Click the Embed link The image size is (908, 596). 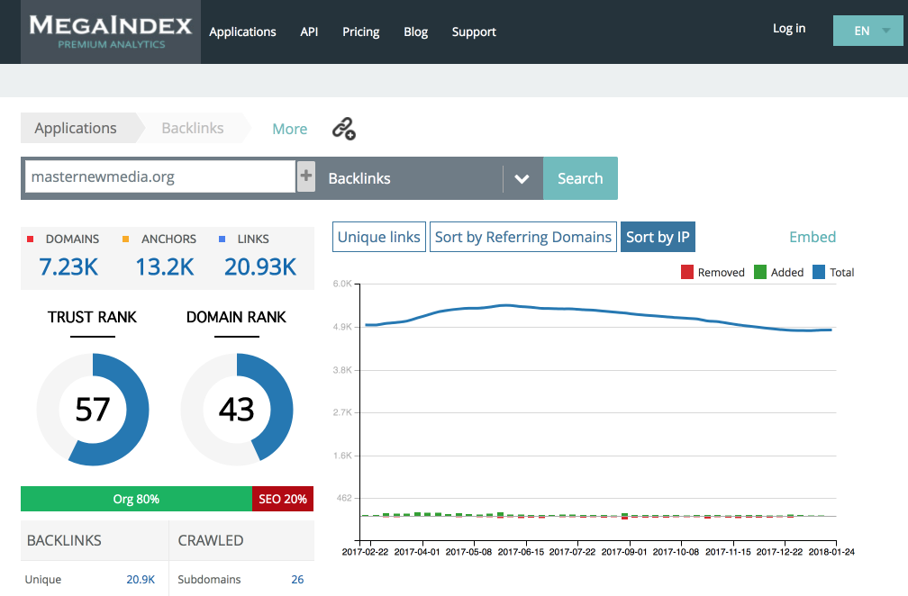[813, 237]
